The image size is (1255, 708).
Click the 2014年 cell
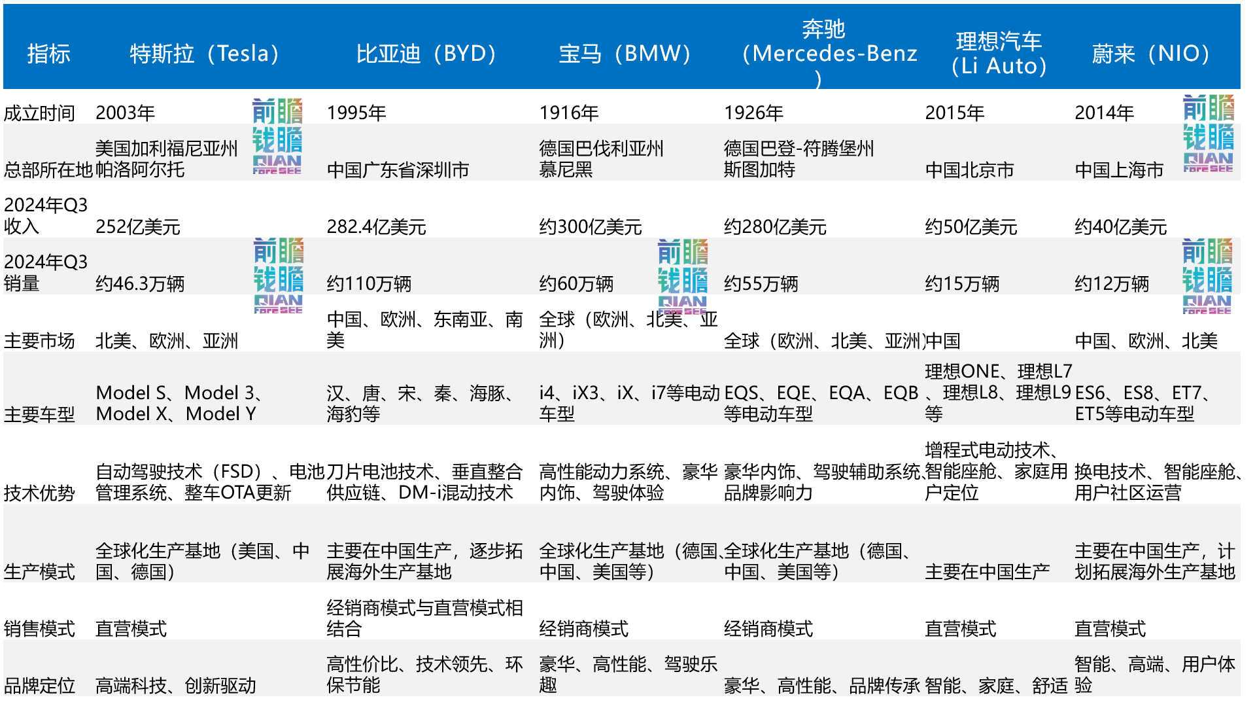pos(1105,113)
